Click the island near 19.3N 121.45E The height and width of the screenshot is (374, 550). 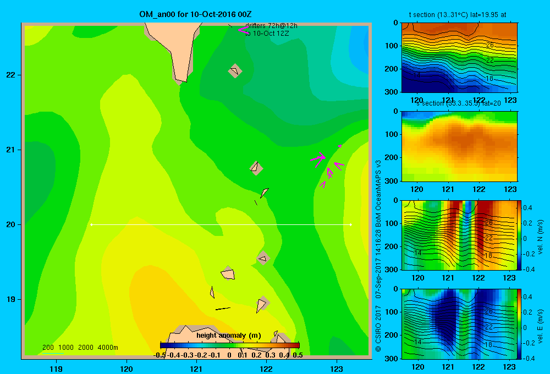coord(228,273)
